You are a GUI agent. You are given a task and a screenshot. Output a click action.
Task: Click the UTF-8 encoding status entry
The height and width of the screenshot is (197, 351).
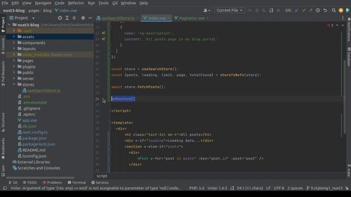[x=279, y=188]
